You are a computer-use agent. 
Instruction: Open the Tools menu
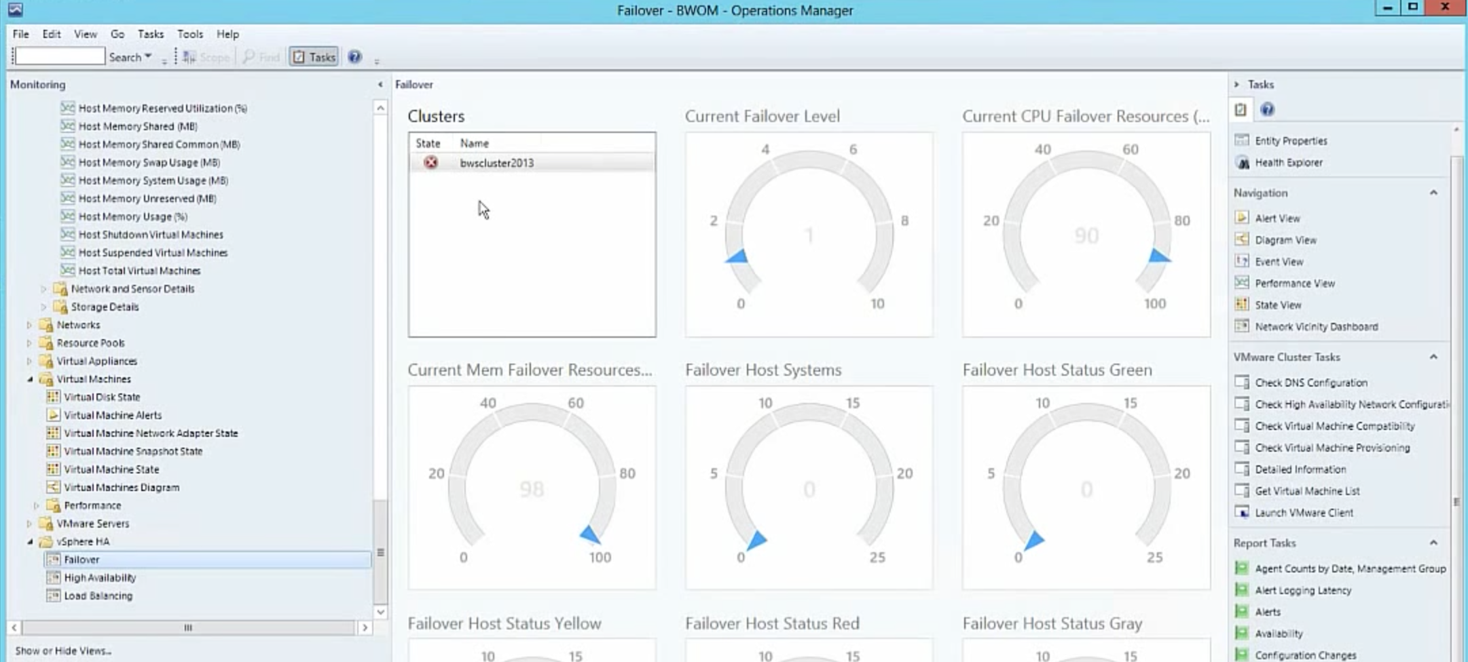[190, 34]
